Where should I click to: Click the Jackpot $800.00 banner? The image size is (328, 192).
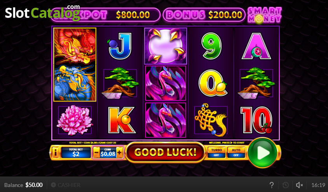click(106, 15)
